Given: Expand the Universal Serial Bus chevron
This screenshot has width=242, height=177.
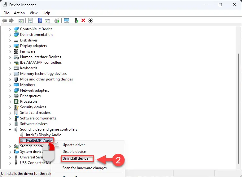Looking at the screenshot, I should 10,158.
